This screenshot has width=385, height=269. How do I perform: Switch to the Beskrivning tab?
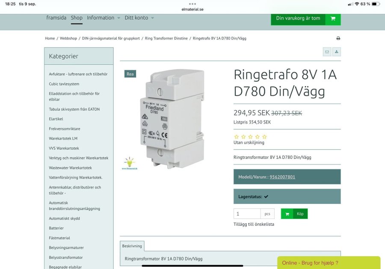point(132,246)
